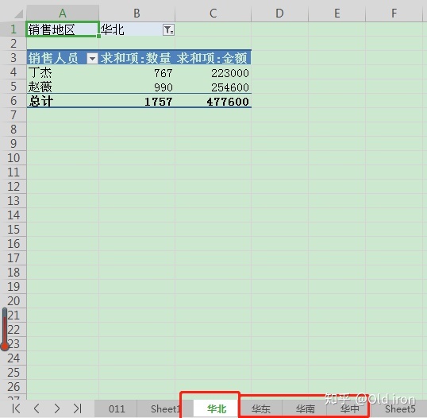Switch to the Sheet1 tab
This screenshot has height=418, width=427.
coord(164,409)
